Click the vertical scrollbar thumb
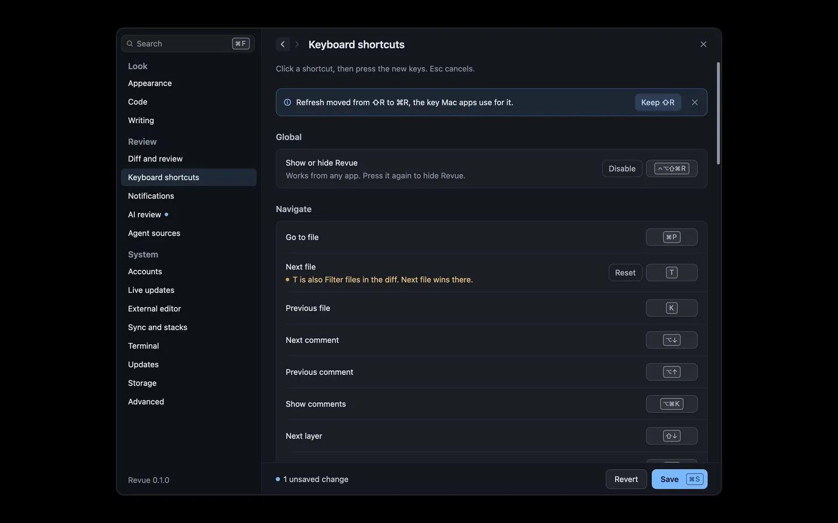The width and height of the screenshot is (838, 523). (718, 113)
